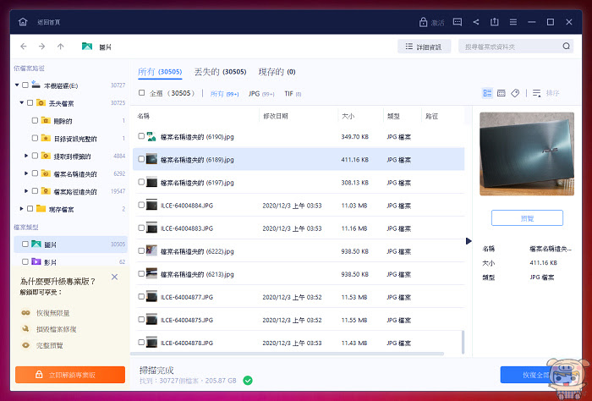
Task: Click the export upload icon in title bar
Action: [494, 22]
